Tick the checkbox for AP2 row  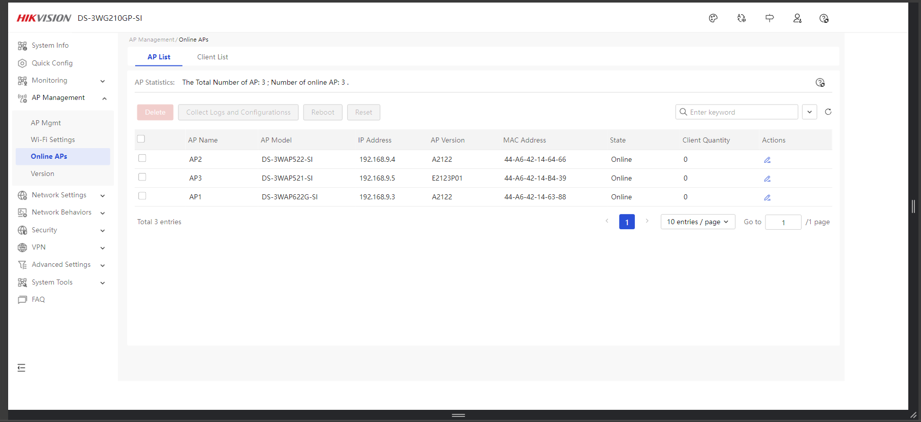(142, 158)
